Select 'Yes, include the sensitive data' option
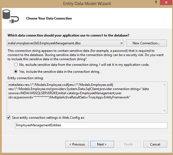 tap(16, 72)
